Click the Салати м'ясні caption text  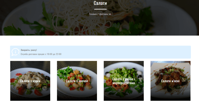[x=170, y=81]
